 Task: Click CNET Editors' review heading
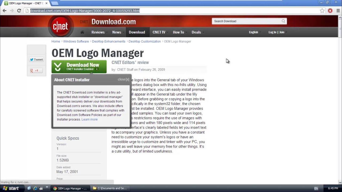click(130, 62)
